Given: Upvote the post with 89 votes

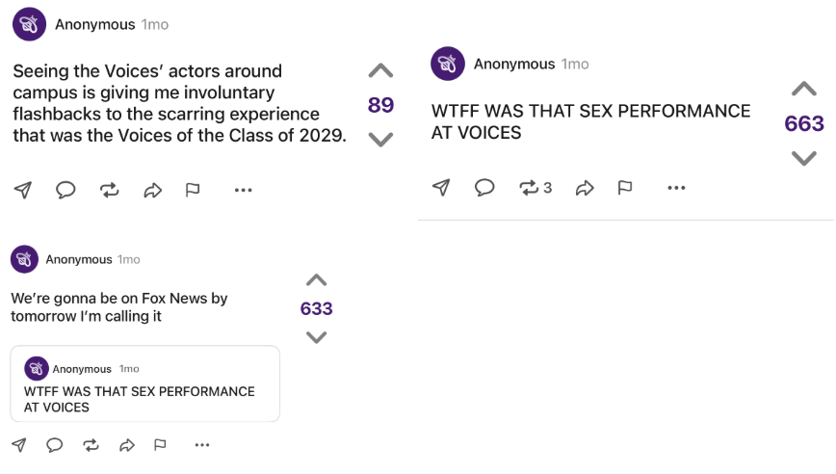Looking at the screenshot, I should click(x=380, y=71).
